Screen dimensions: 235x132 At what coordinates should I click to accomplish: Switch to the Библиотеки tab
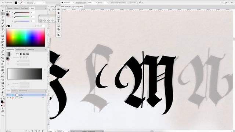click(x=23, y=91)
